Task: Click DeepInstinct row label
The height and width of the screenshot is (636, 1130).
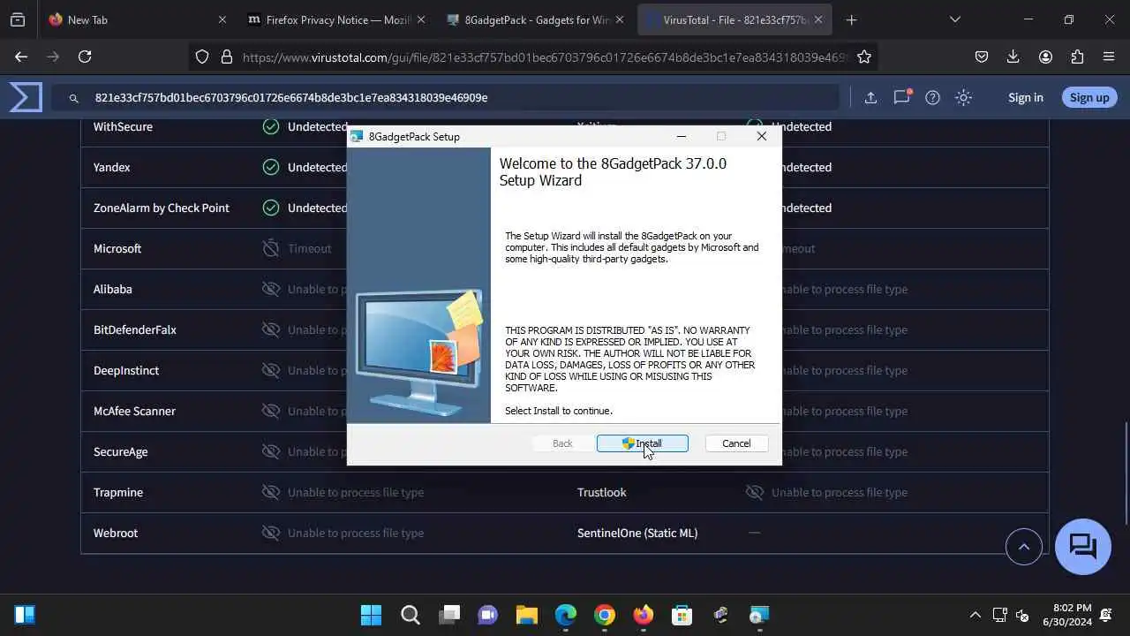Action: pyautogui.click(x=126, y=370)
